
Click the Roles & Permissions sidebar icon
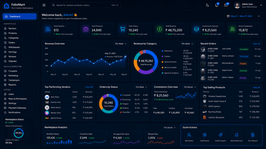[5, 99]
